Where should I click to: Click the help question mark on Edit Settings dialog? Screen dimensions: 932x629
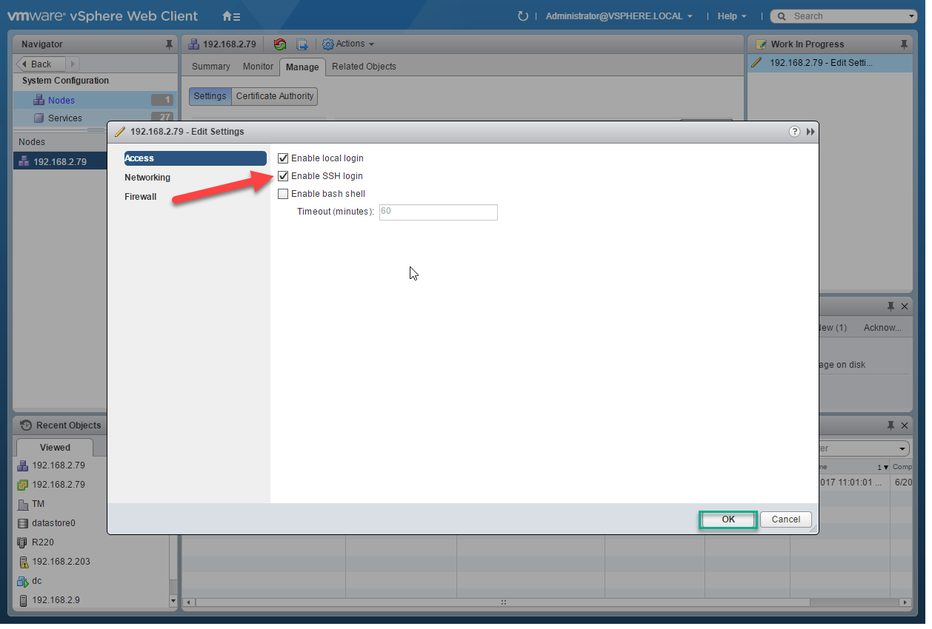click(x=794, y=131)
